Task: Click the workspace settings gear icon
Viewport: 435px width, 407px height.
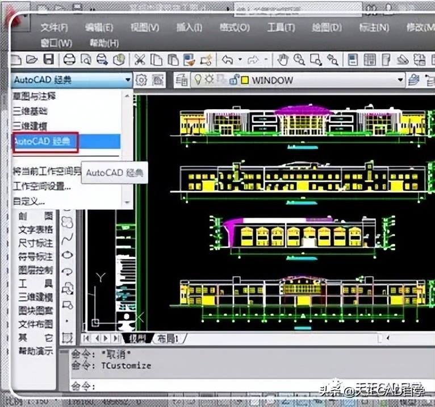Action: pos(141,80)
